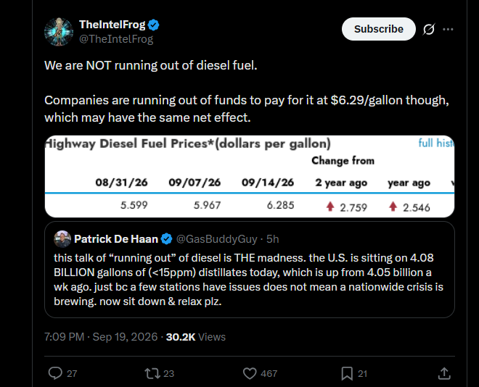Click the @TheIntelFrog handle
Image resolution: width=479 pixels, height=387 pixels.
[116, 39]
